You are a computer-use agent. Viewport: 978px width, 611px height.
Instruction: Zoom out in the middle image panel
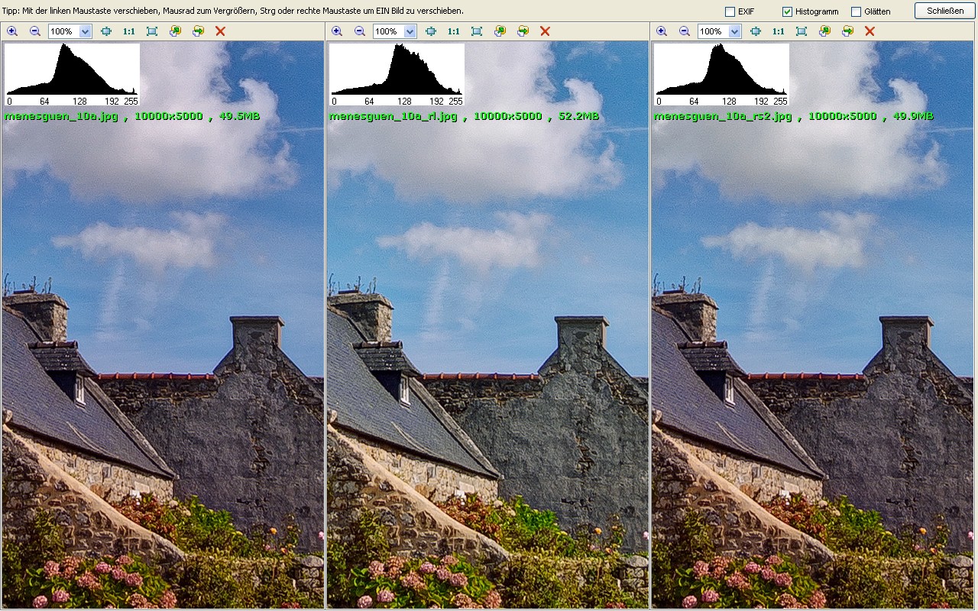point(360,31)
